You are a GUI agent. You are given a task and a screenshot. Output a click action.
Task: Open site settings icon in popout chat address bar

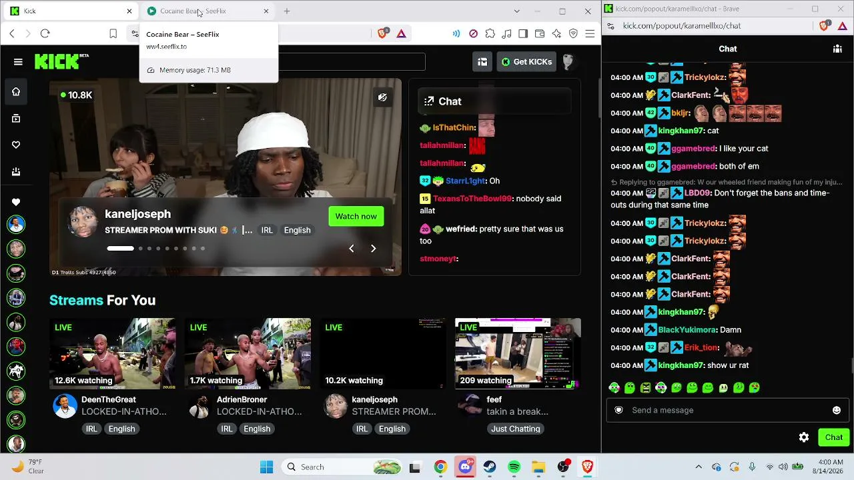[611, 26]
